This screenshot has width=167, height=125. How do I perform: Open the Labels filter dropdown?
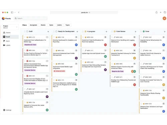click(x=59, y=25)
